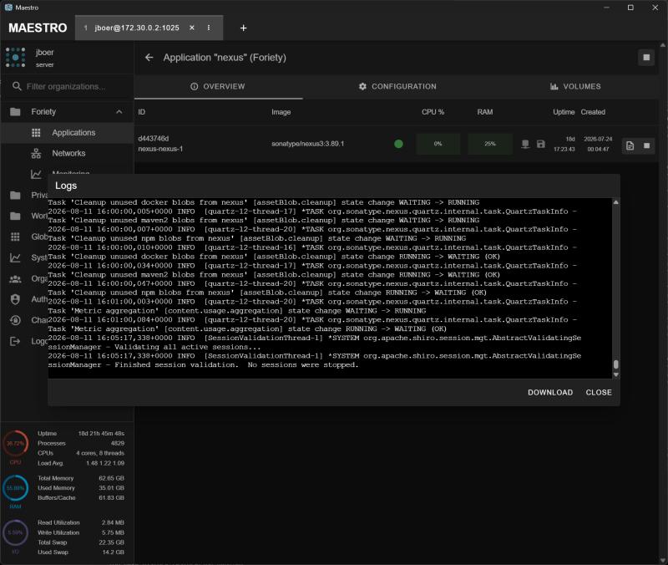Open logs for container nexus-nexus-1 via document icon
668x565 pixels.
pyautogui.click(x=630, y=145)
